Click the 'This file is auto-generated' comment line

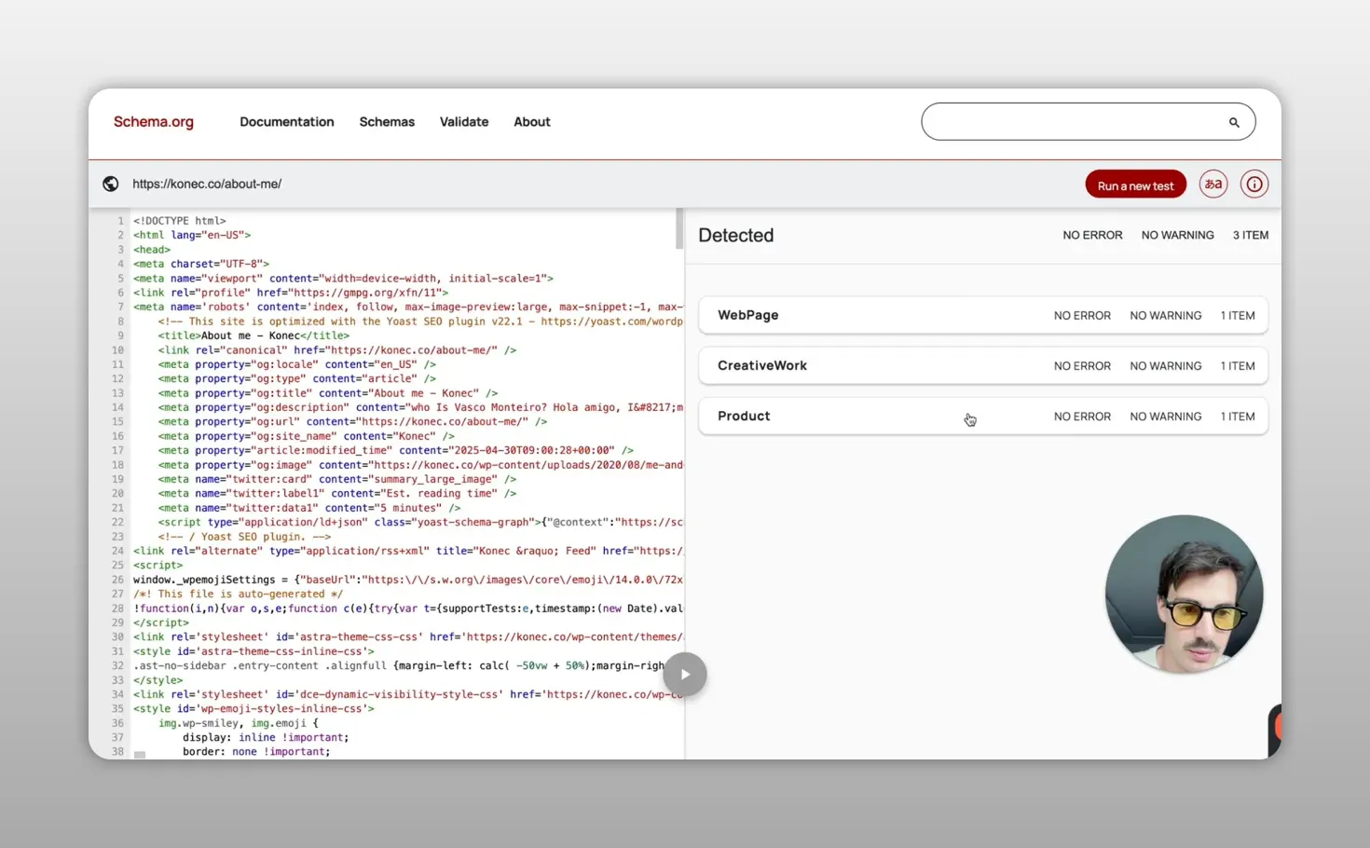pyautogui.click(x=239, y=594)
